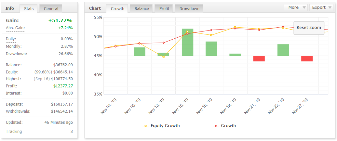Click the Nov 04, '19 axis label
The width and height of the screenshot is (337, 141).
tap(109, 107)
